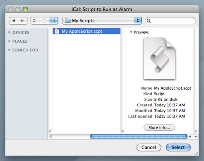Click the Size value 8 KB on disk
Viewport: 204px width, 161px height.
click(166, 99)
